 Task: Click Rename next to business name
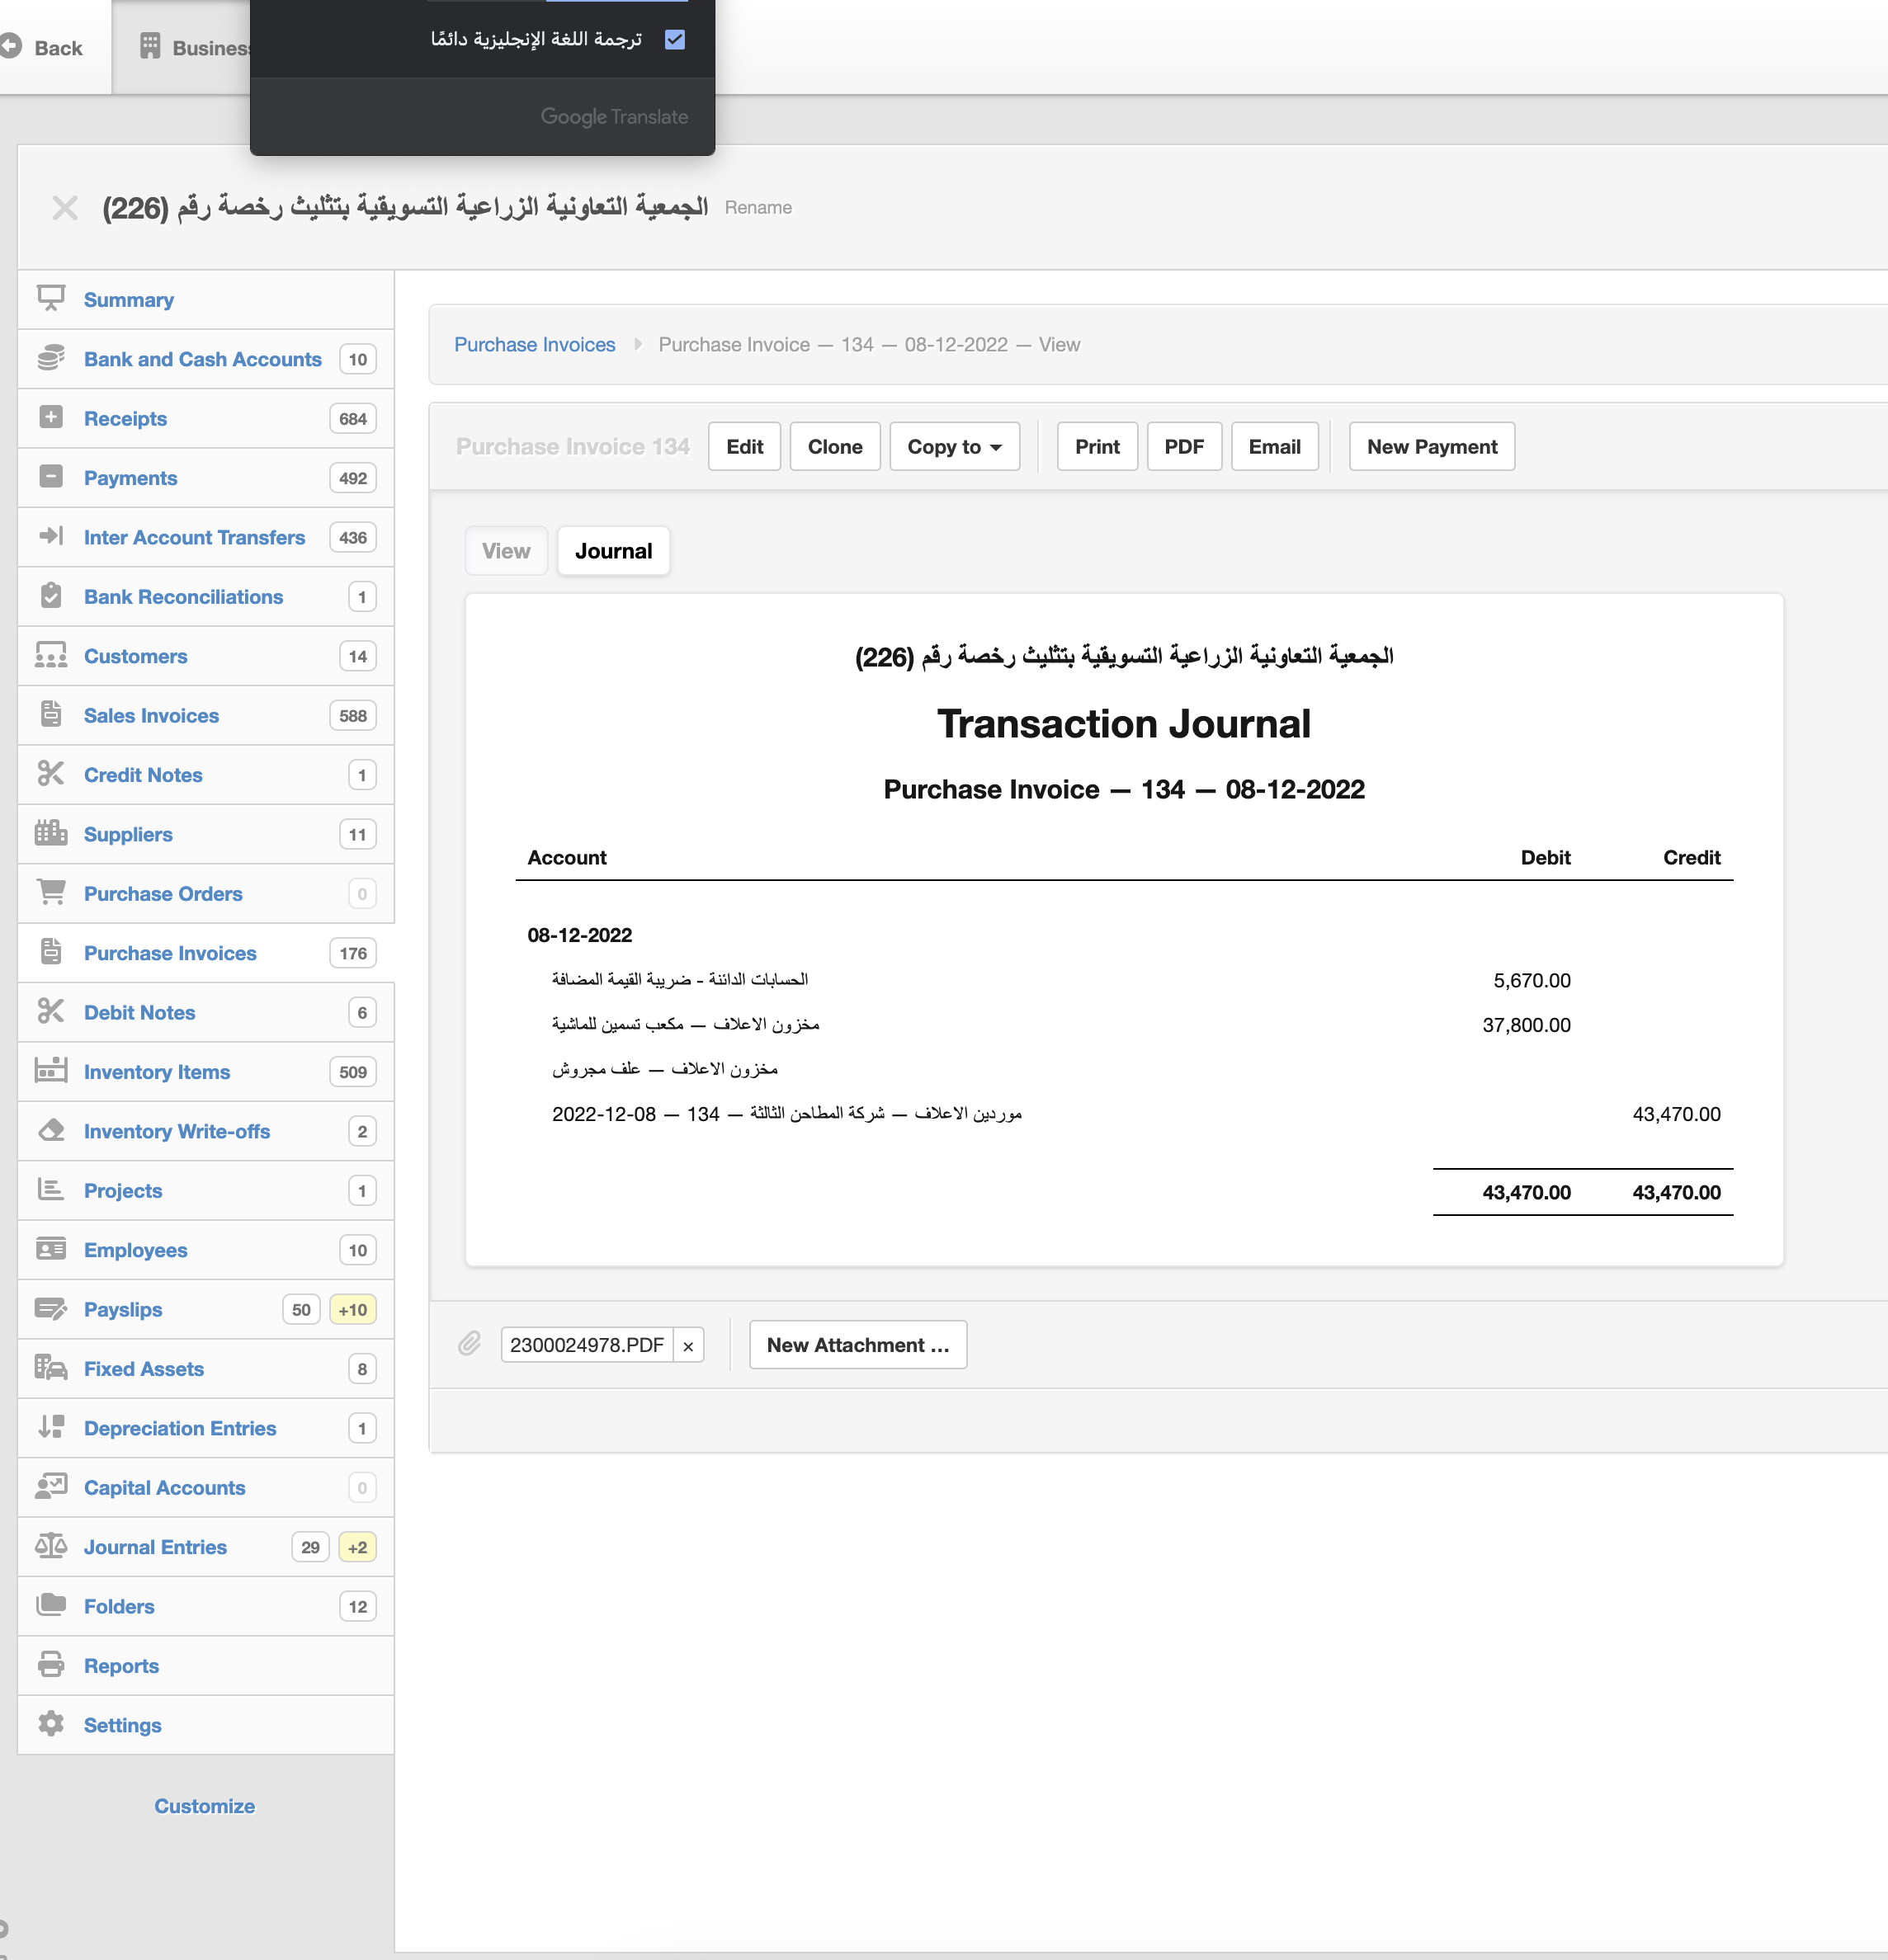pos(758,208)
